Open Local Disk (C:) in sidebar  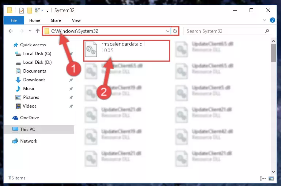click(33, 54)
